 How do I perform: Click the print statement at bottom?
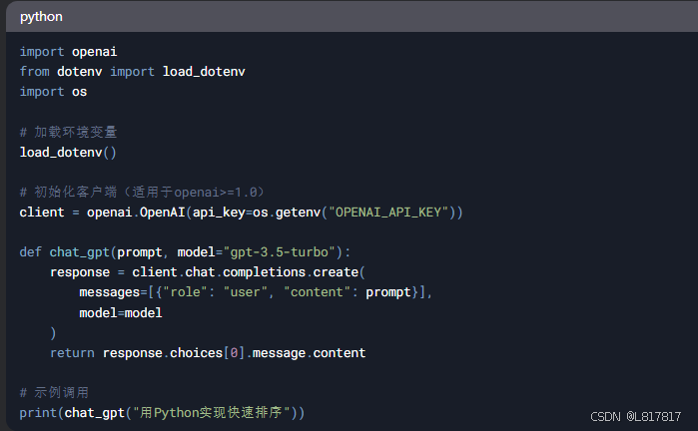[162, 413]
